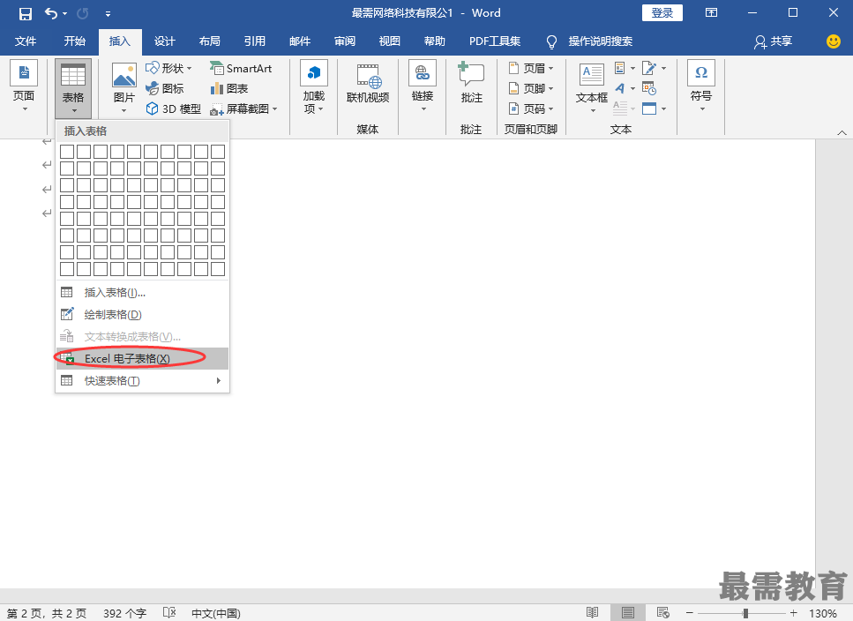
Task: Insert a signature line icon
Action: (654, 68)
